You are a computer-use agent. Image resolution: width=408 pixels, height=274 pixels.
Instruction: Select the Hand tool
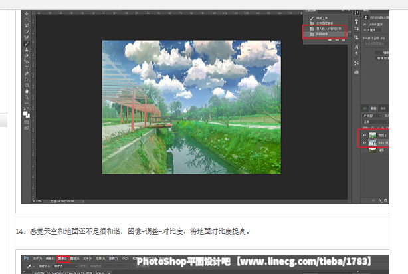pos(27,91)
